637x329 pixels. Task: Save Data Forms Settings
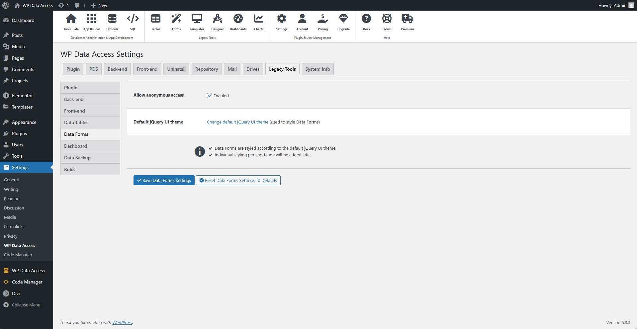tap(164, 180)
